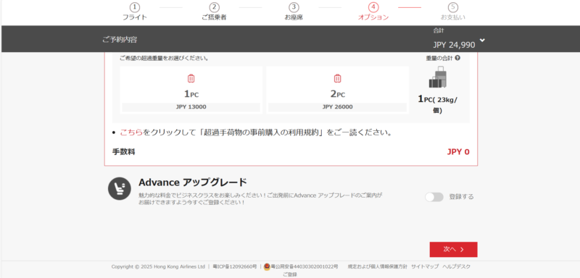Open the サイトマップ footer link

coord(425,266)
